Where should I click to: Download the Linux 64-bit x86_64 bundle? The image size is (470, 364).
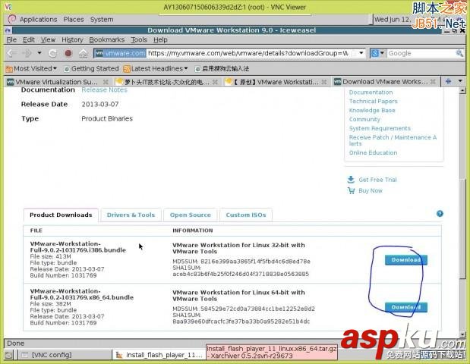406,307
